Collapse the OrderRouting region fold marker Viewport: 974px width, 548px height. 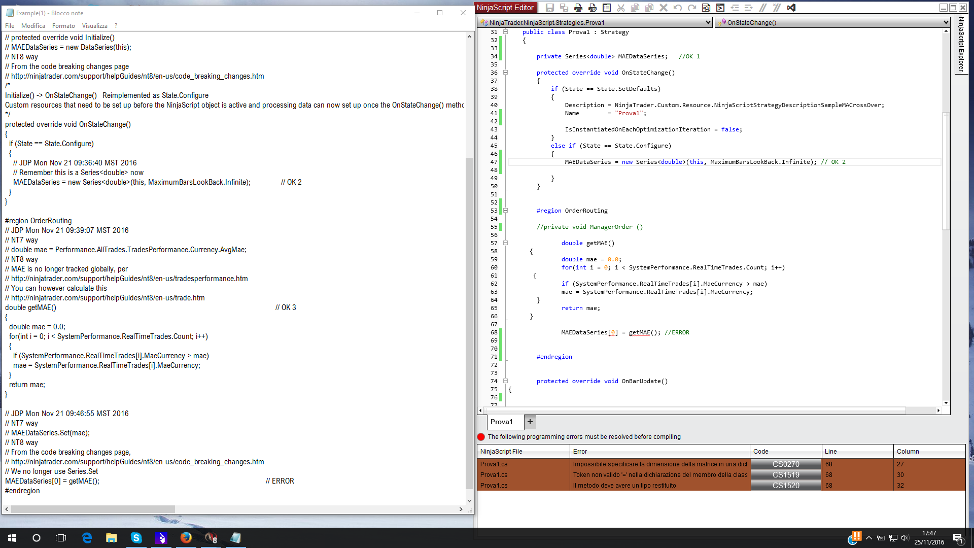505,211
